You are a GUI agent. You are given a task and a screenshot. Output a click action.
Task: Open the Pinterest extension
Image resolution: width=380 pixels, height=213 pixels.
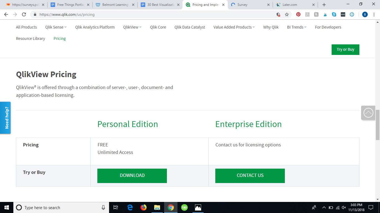[298, 14]
